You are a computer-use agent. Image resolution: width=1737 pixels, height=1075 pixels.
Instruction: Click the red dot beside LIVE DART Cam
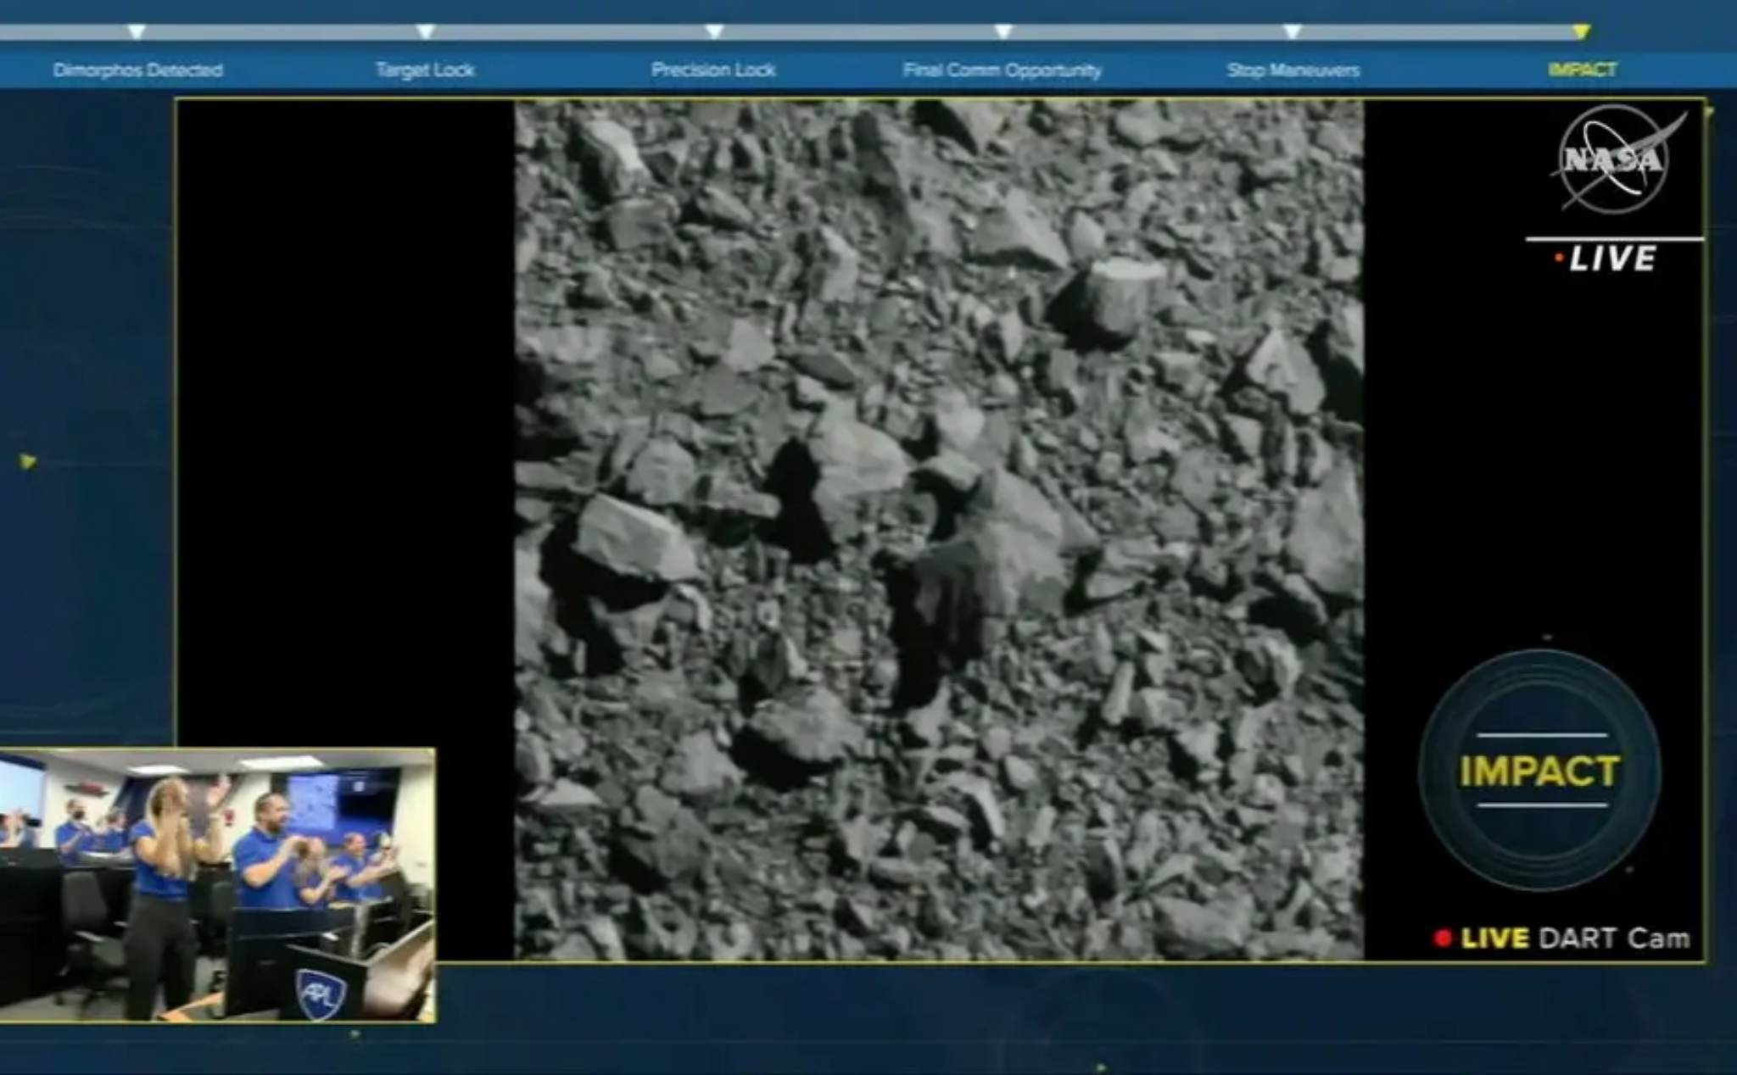click(x=1442, y=938)
